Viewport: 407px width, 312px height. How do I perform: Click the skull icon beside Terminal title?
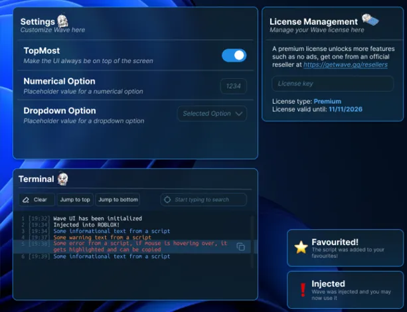pyautogui.click(x=62, y=179)
